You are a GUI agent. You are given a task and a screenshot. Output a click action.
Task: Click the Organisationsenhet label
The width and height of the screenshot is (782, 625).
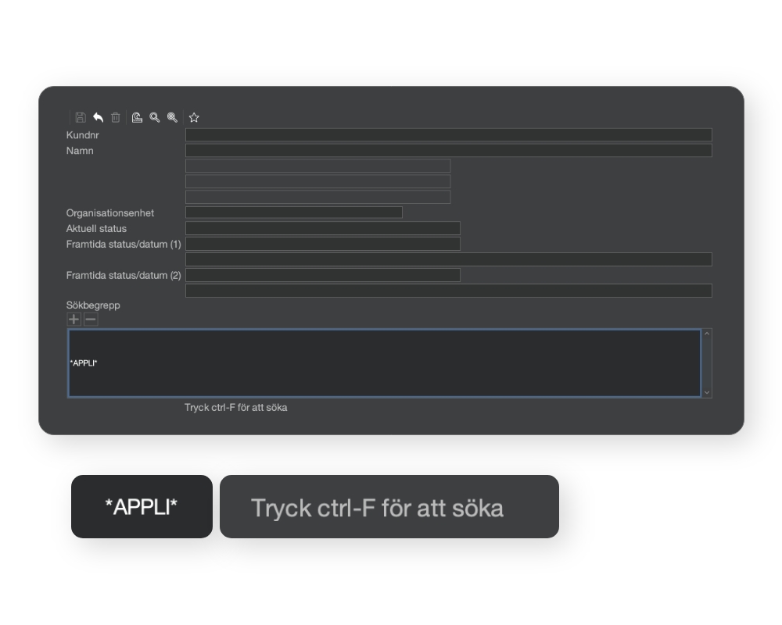tap(110, 212)
